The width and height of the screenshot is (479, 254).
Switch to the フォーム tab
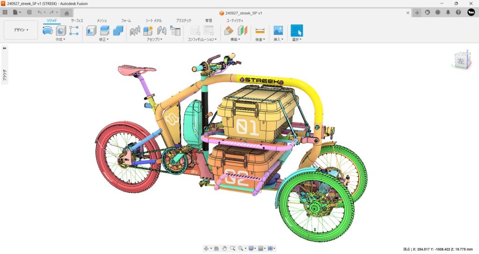126,21
